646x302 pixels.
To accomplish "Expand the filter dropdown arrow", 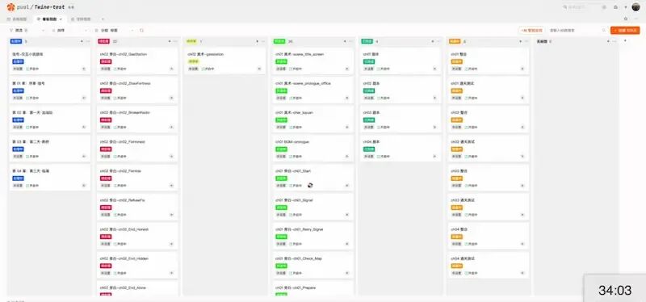I will (43, 31).
